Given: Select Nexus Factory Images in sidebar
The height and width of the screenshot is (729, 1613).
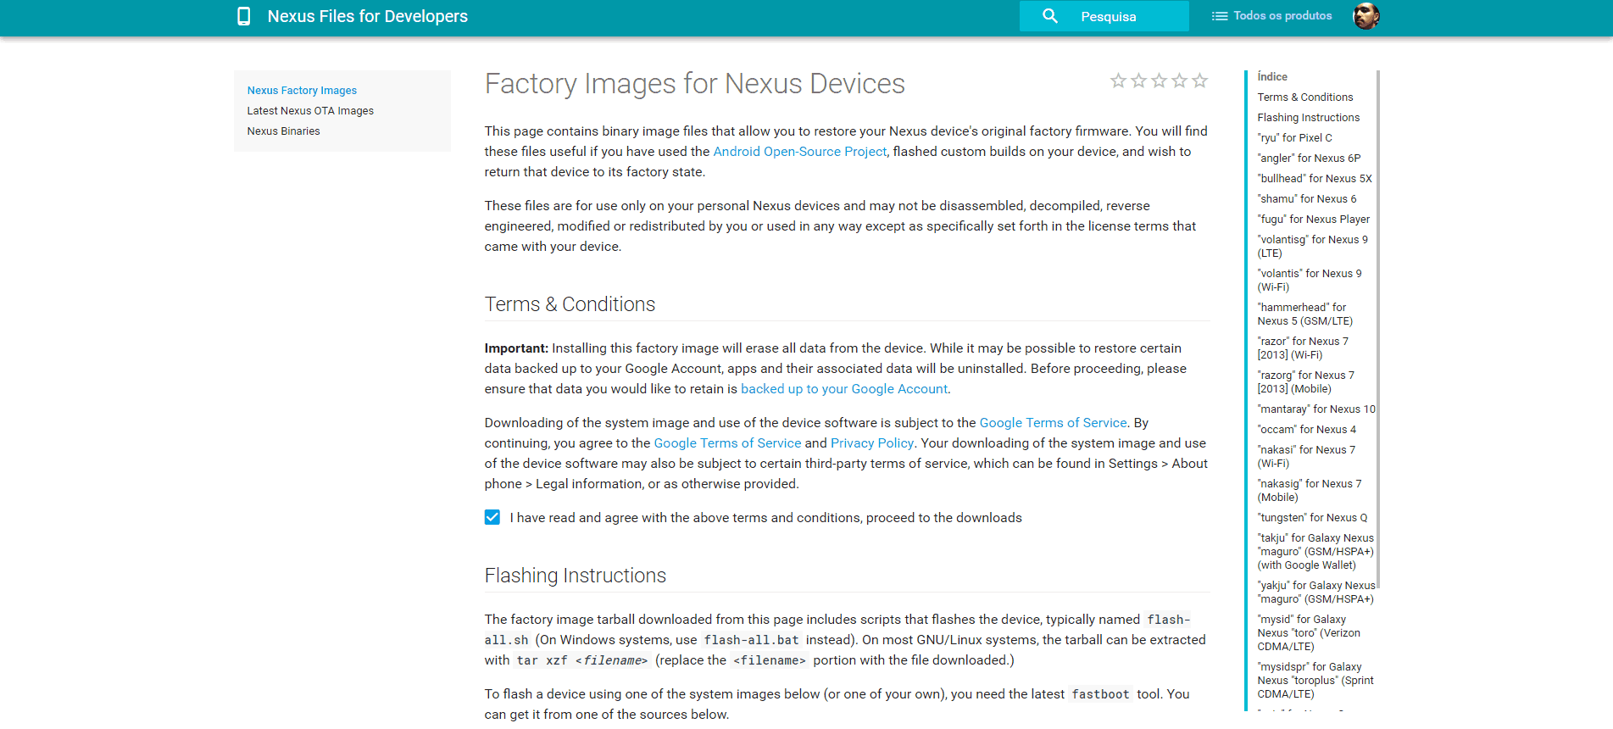Looking at the screenshot, I should (x=302, y=91).
